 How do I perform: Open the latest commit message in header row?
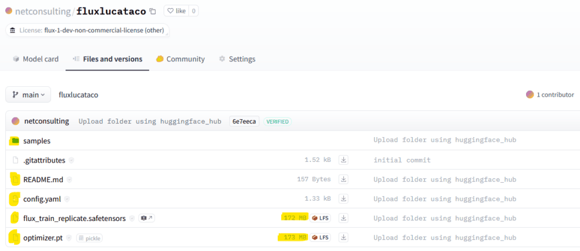150,121
